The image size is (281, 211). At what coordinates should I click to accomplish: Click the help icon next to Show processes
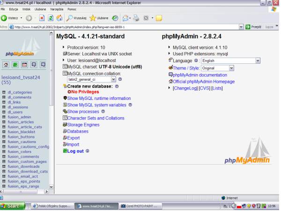103,112
